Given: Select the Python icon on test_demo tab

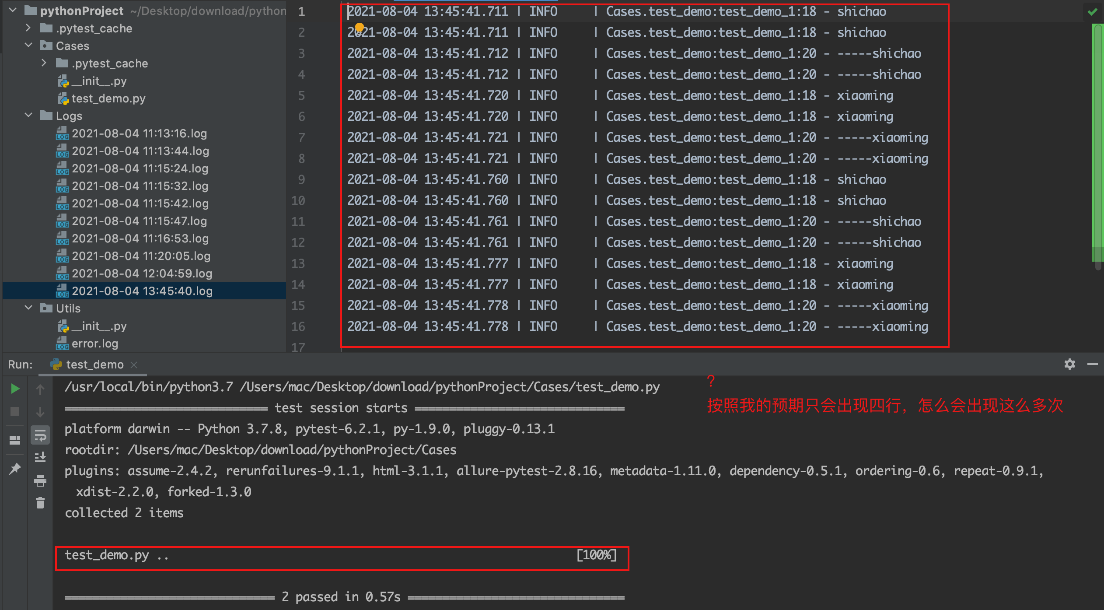Looking at the screenshot, I should [56, 364].
